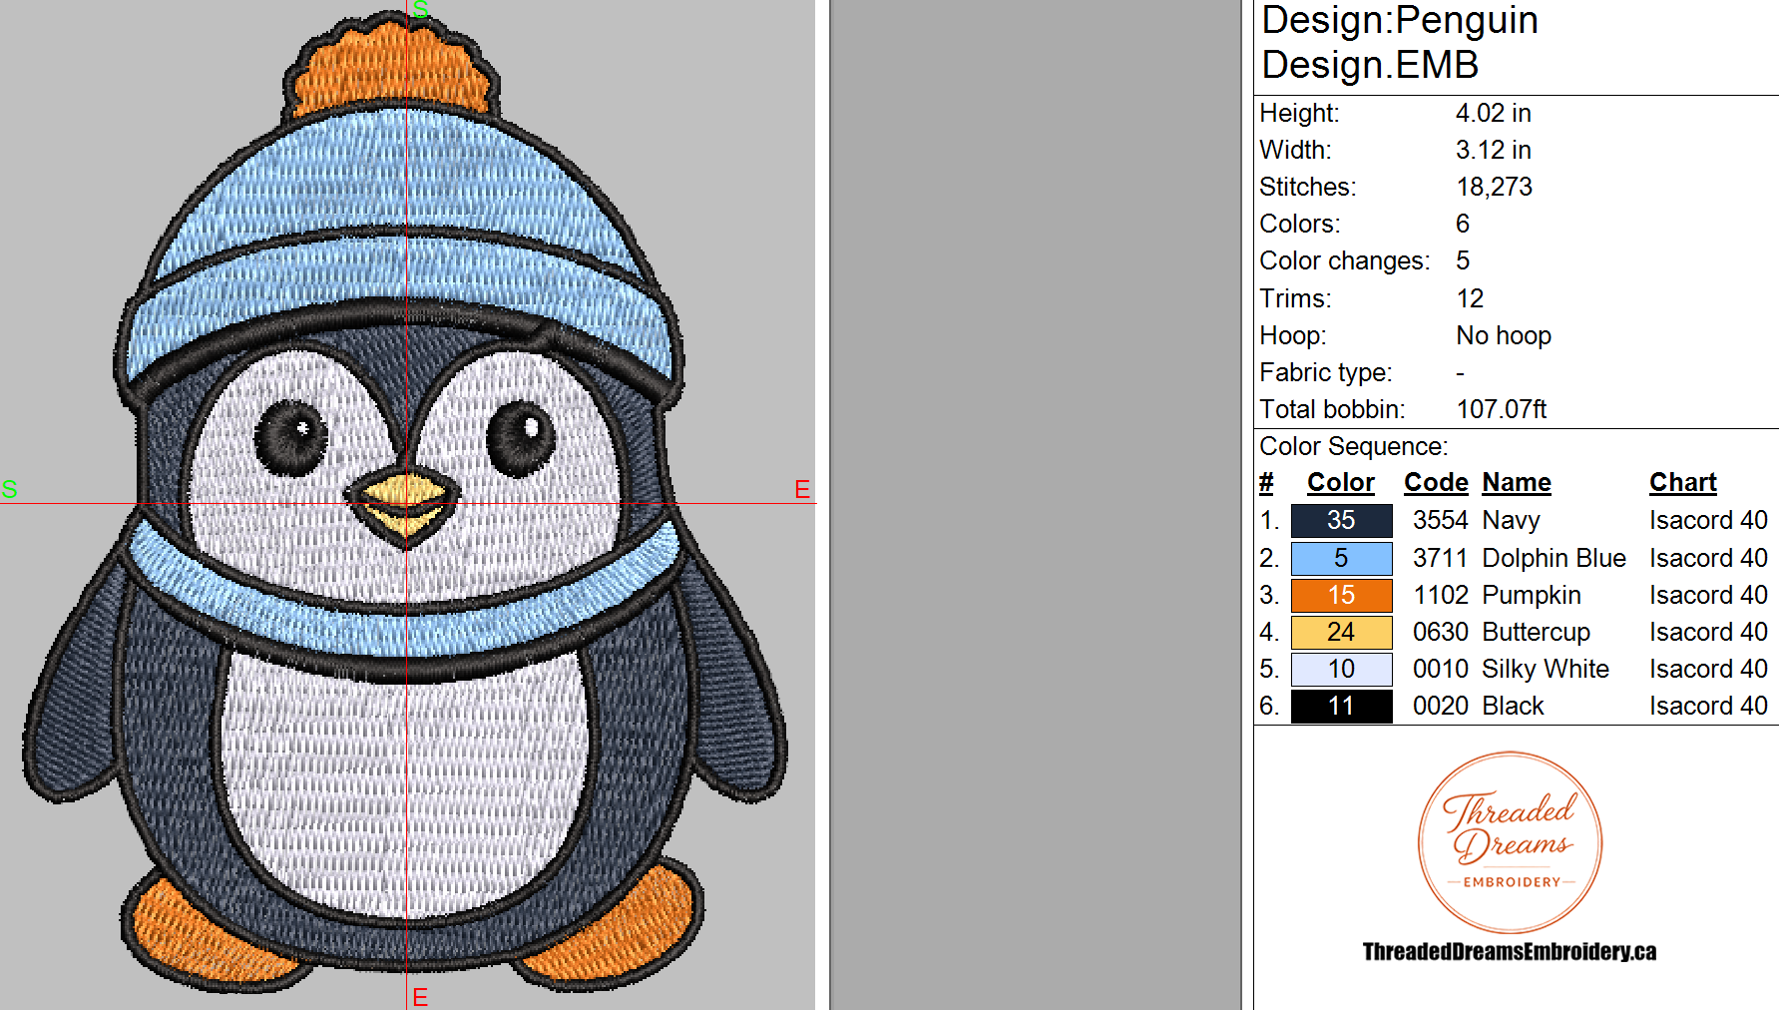
Task: Click the Fabric type label
Action: point(1326,372)
